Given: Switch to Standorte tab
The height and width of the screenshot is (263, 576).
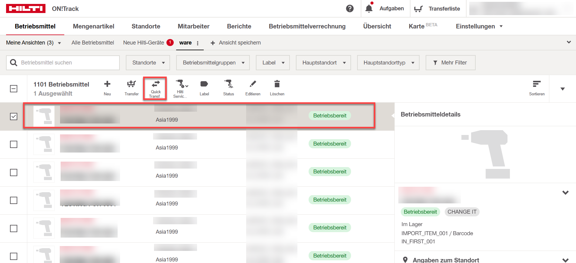Looking at the screenshot, I should tap(146, 26).
